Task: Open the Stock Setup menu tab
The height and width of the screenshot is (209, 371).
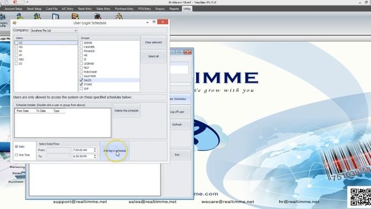Action: point(34,9)
